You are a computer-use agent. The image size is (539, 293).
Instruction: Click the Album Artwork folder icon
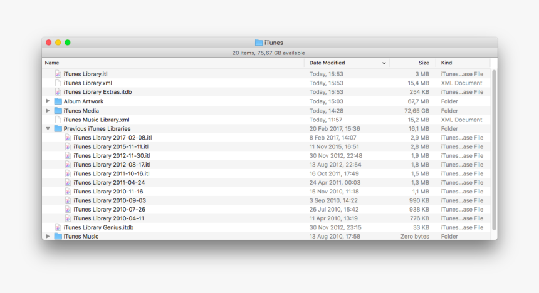coord(58,101)
